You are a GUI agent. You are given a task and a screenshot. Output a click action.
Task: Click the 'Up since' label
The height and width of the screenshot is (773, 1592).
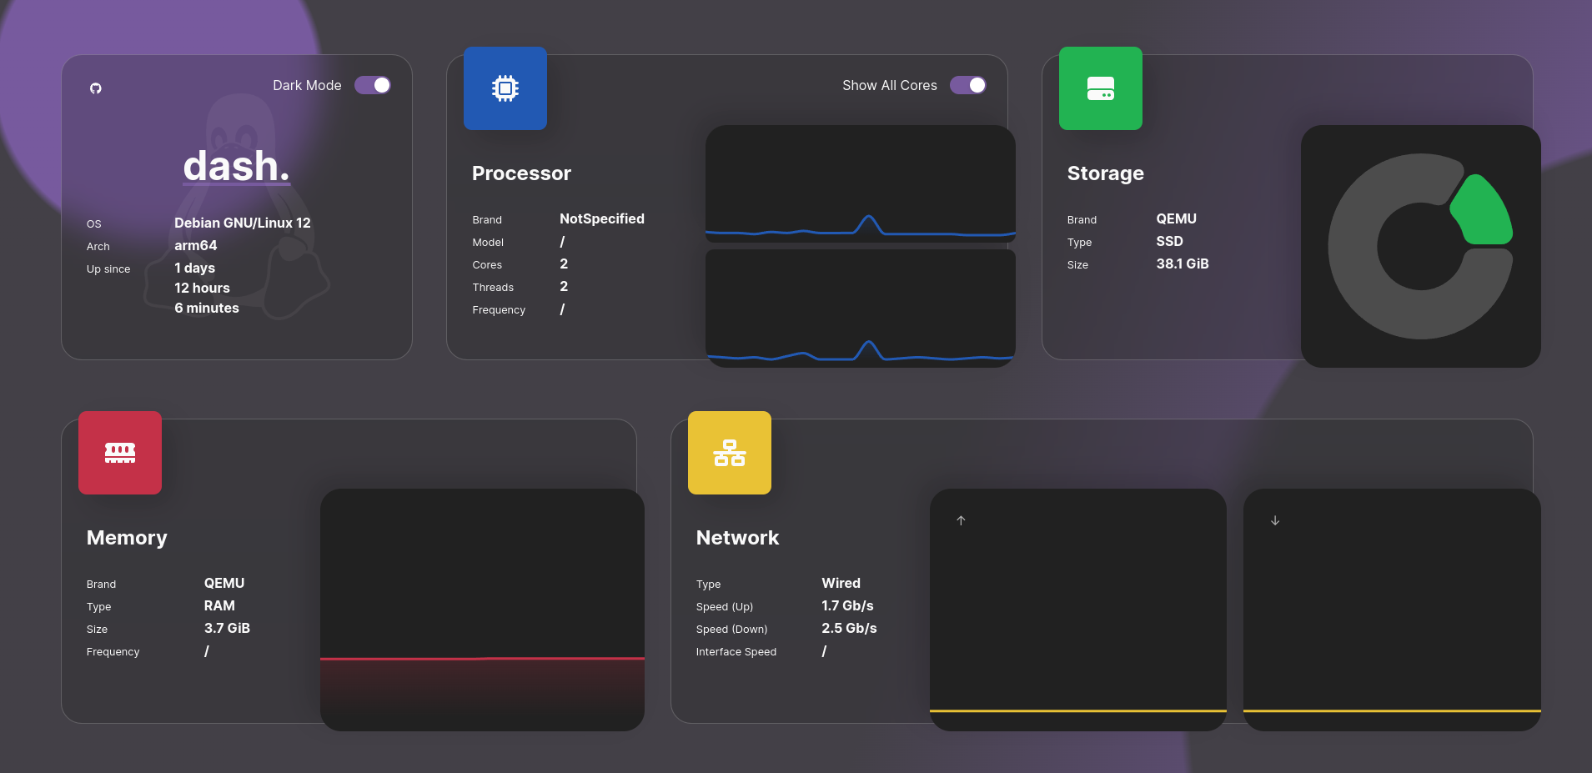click(x=108, y=269)
